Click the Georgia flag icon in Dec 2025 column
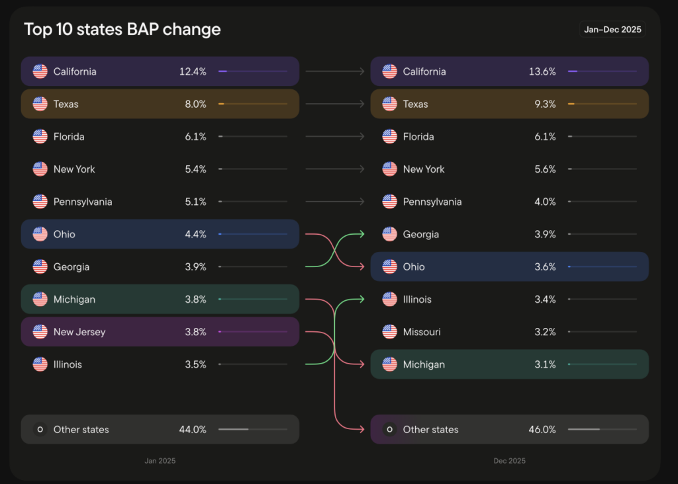 point(390,234)
